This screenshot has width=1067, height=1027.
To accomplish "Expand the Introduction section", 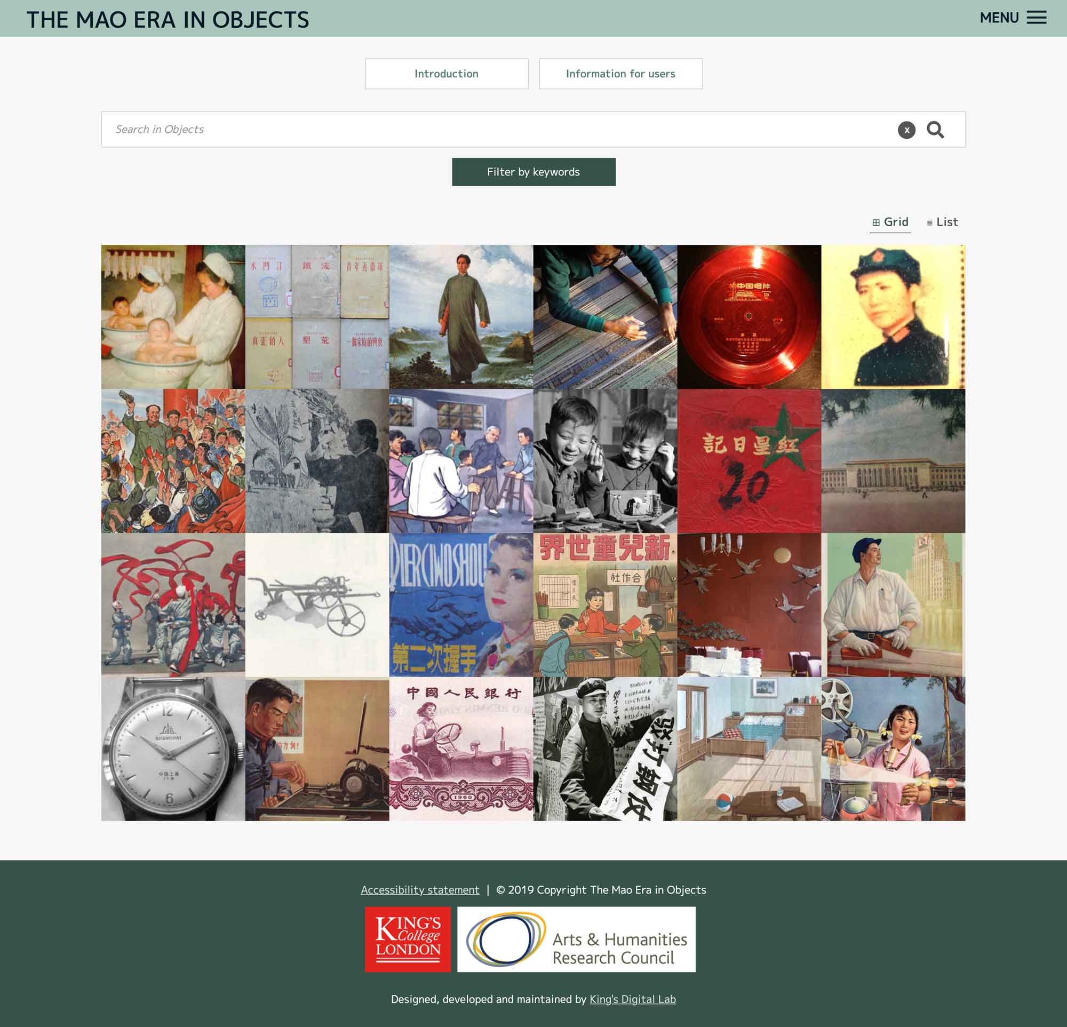I will click(x=446, y=74).
